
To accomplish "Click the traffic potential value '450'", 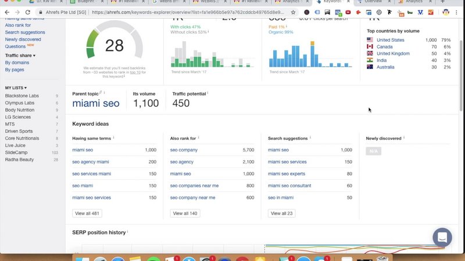I will point(181,103).
